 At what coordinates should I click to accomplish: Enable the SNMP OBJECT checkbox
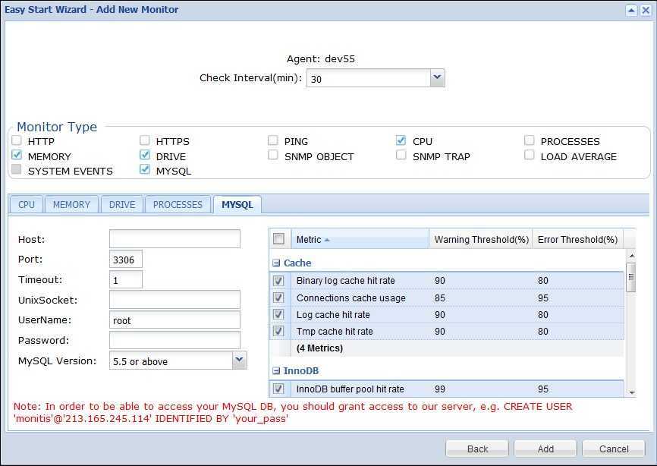[273, 155]
